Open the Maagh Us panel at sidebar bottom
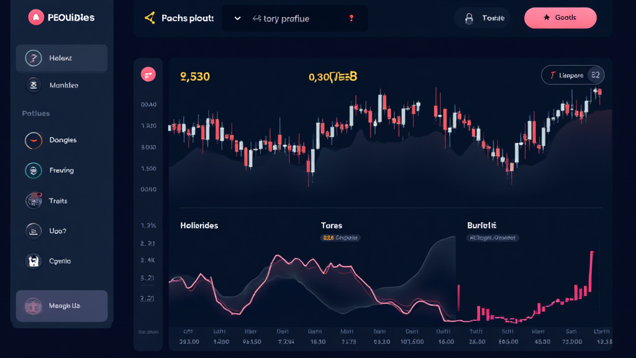Screen dimensions: 636x358 [x=61, y=306]
